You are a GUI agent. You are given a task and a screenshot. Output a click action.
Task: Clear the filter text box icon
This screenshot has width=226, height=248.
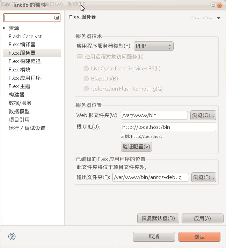[56, 18]
